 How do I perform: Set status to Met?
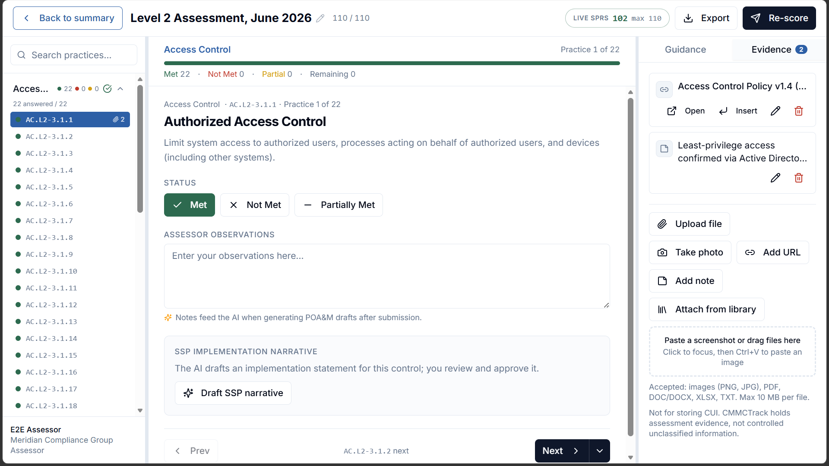click(190, 205)
